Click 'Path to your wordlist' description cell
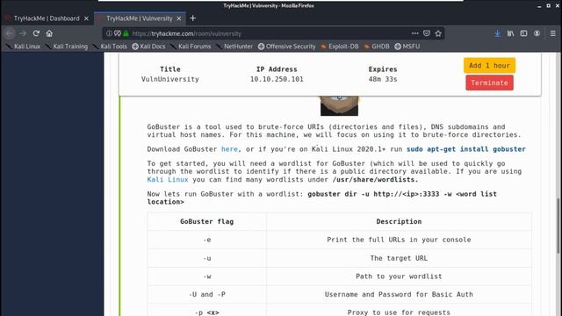This screenshot has height=316, width=562. pos(399,276)
